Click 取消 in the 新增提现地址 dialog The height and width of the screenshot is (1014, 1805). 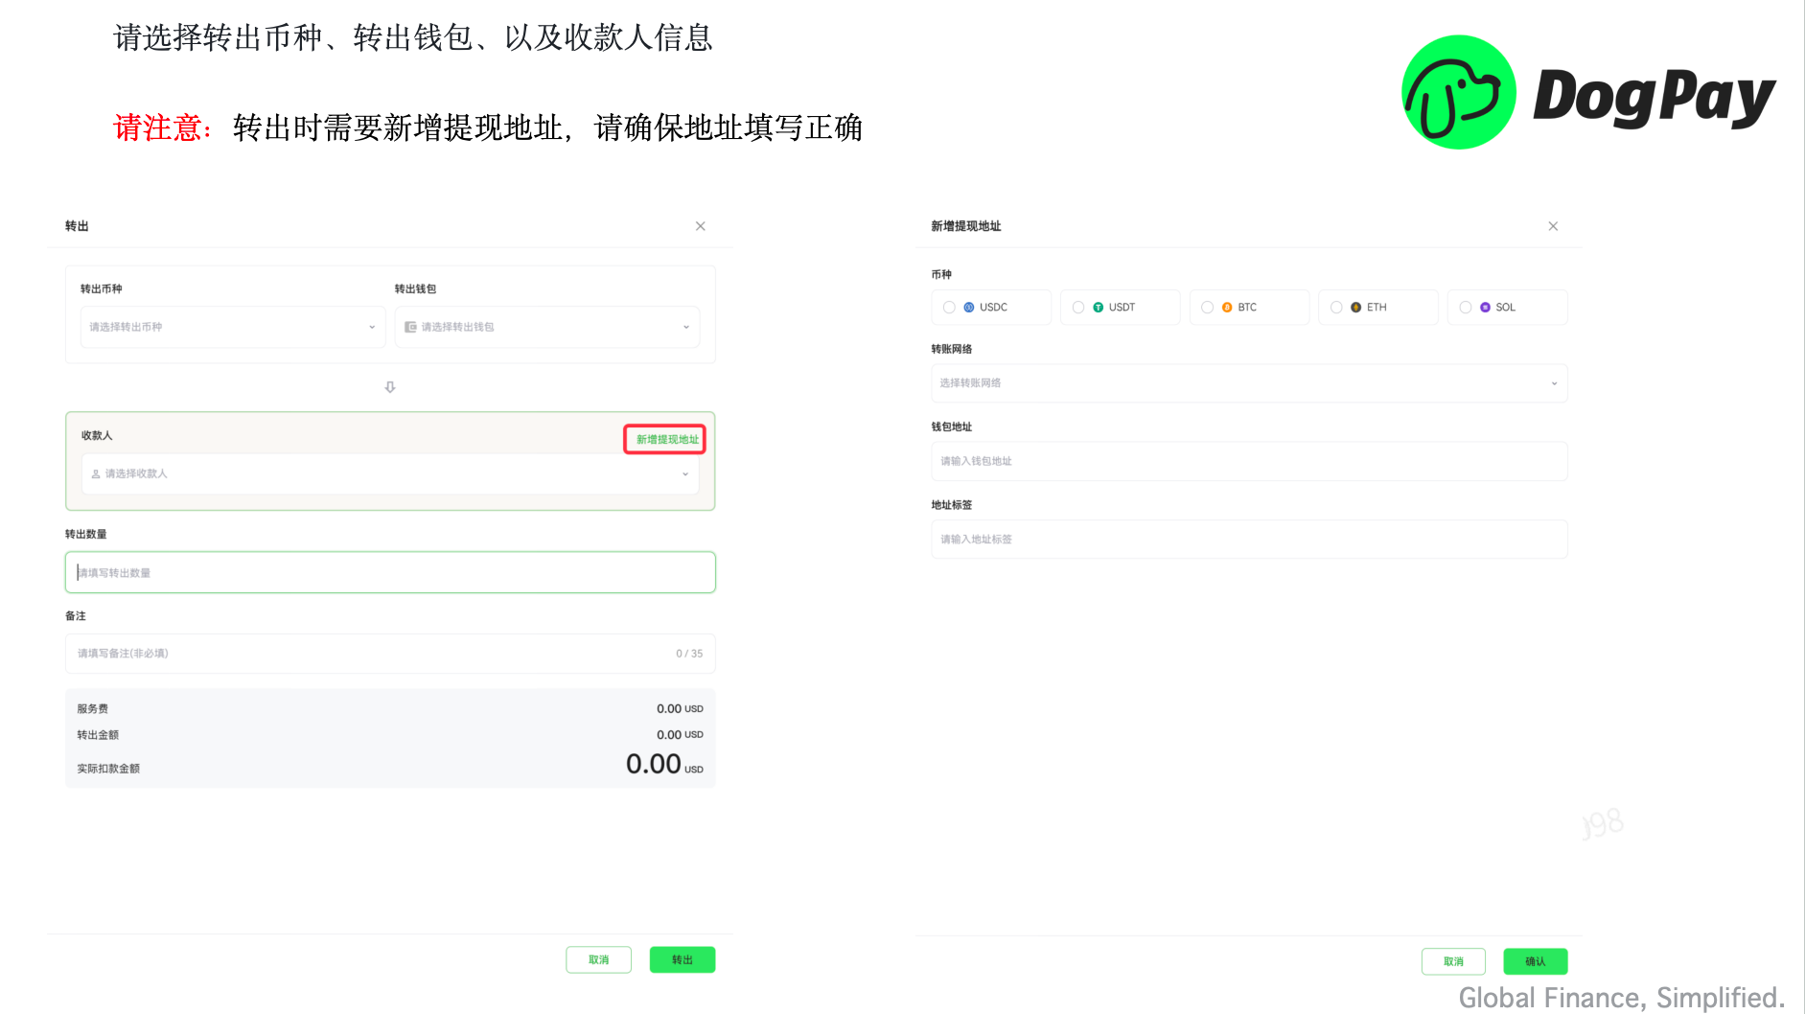click(x=1453, y=961)
